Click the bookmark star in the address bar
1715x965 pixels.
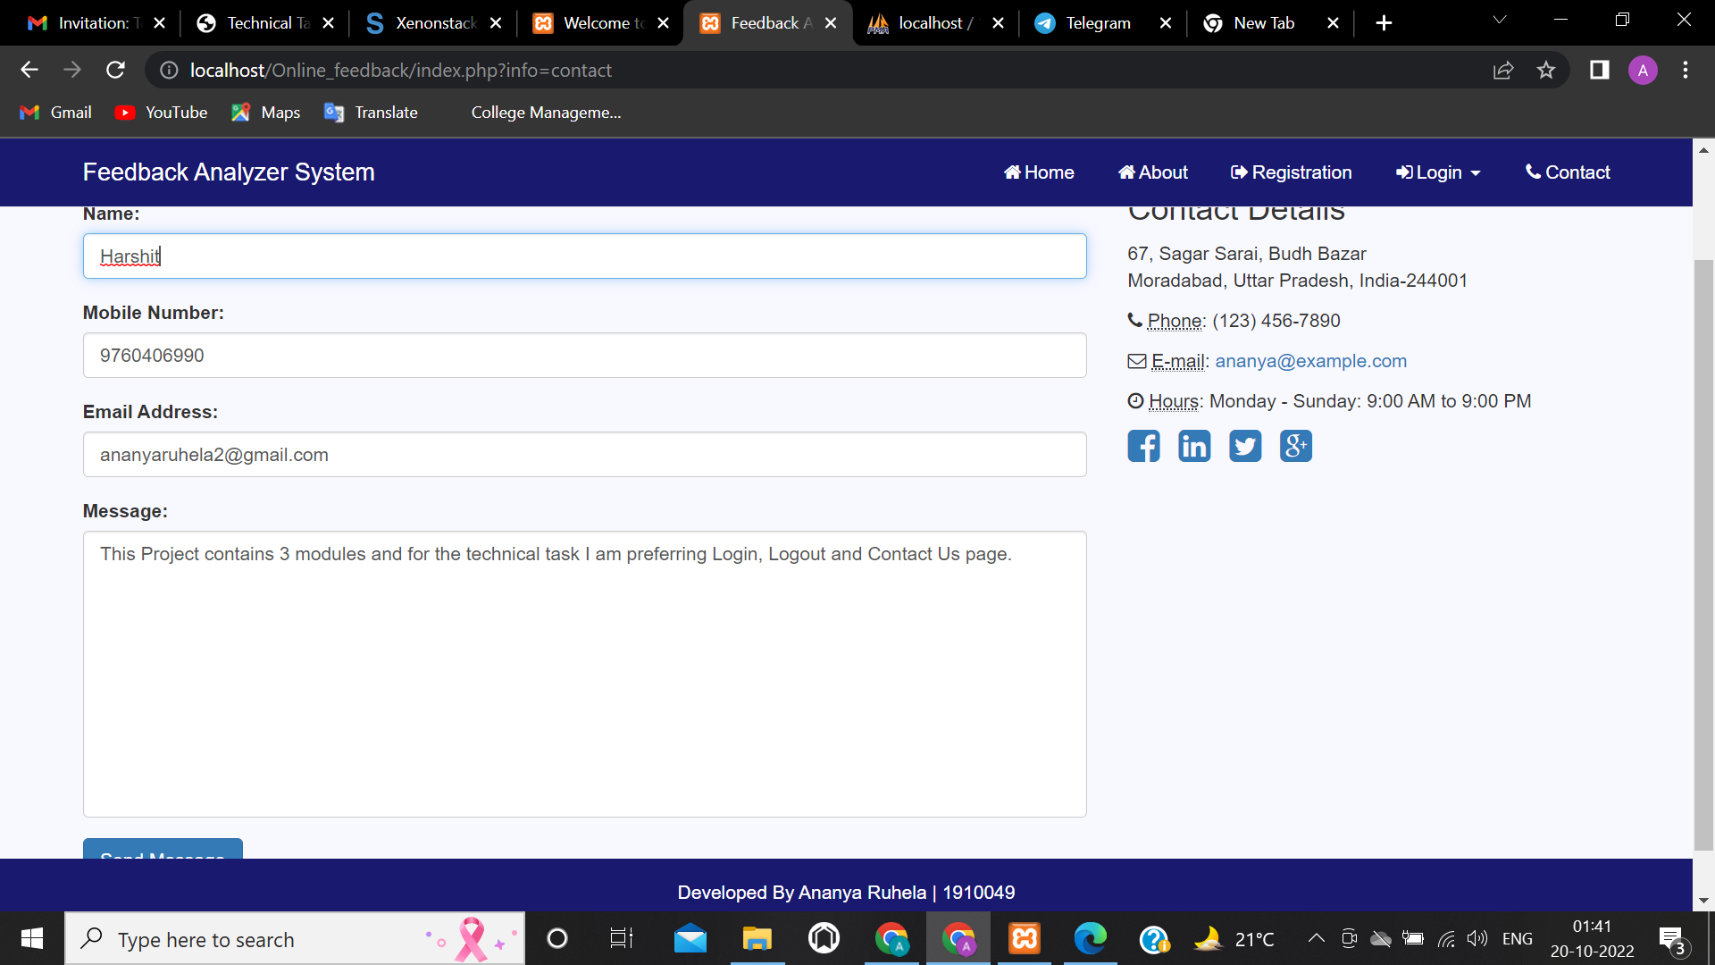pos(1546,70)
